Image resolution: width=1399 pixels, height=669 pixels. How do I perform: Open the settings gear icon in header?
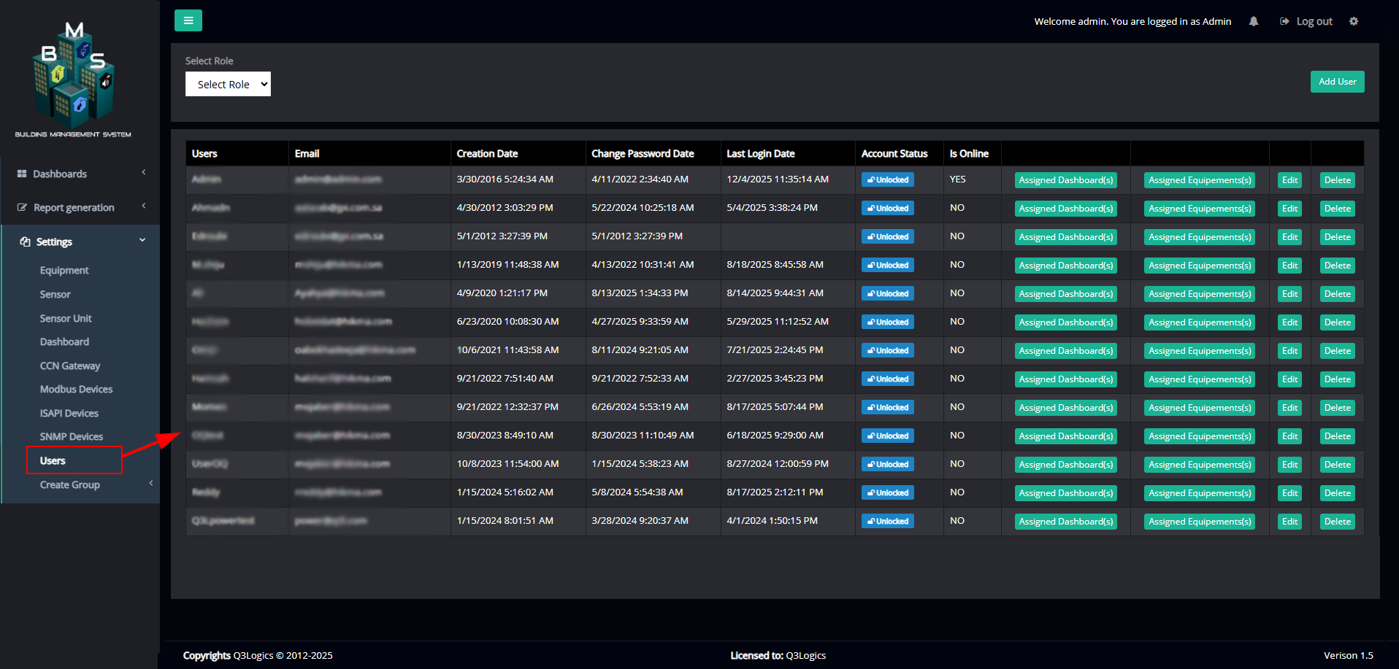(1353, 21)
